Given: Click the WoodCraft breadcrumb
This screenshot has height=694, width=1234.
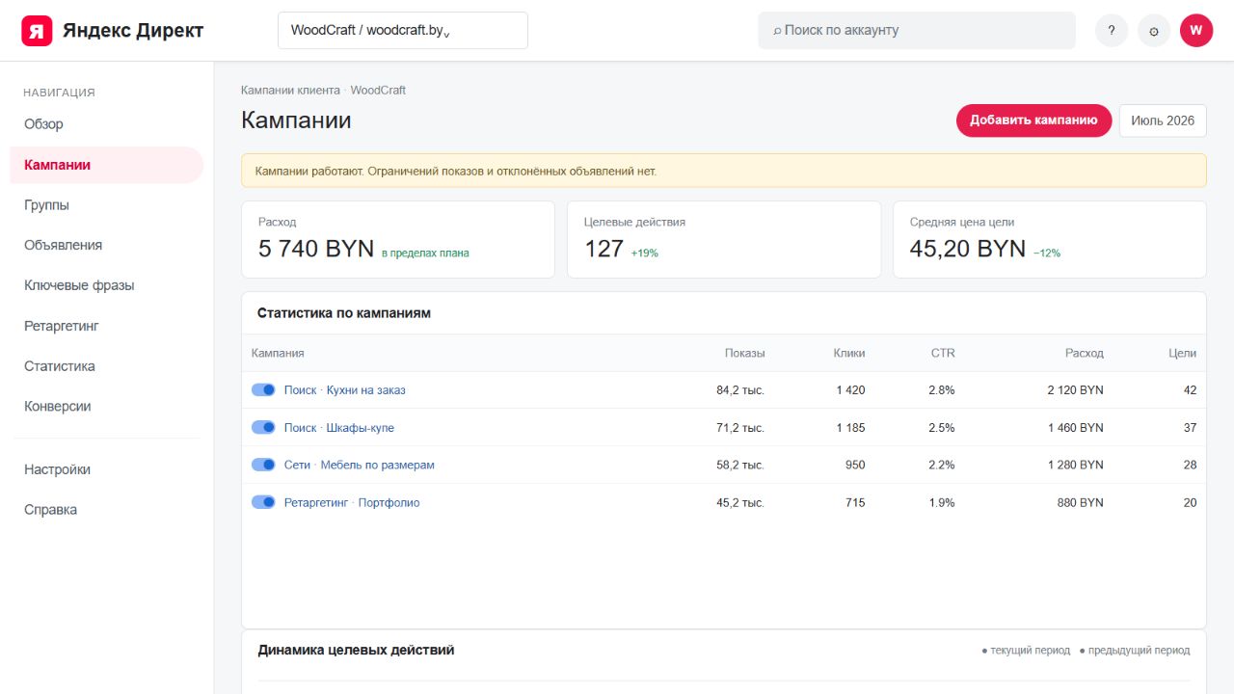Looking at the screenshot, I should [378, 90].
